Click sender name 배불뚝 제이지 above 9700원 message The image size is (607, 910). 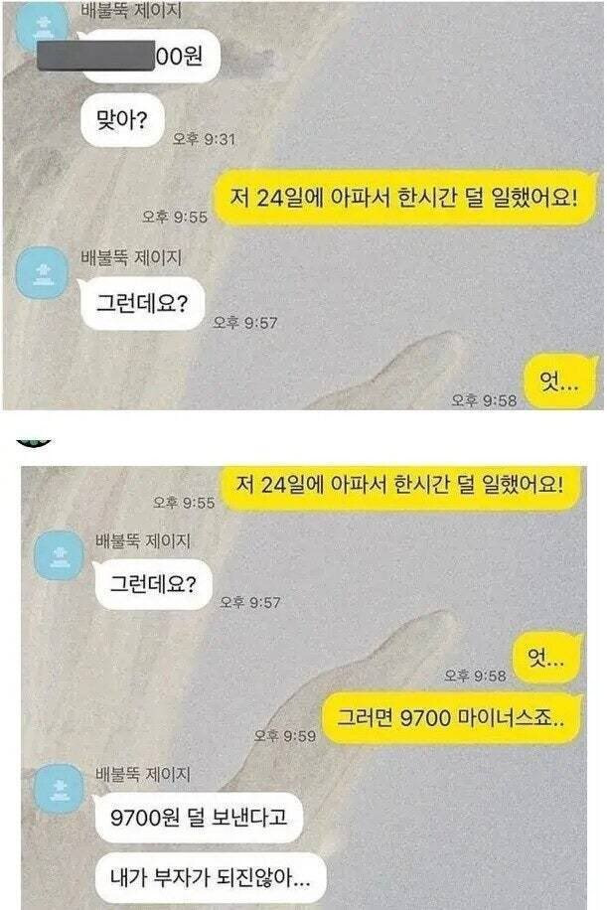coord(143,774)
